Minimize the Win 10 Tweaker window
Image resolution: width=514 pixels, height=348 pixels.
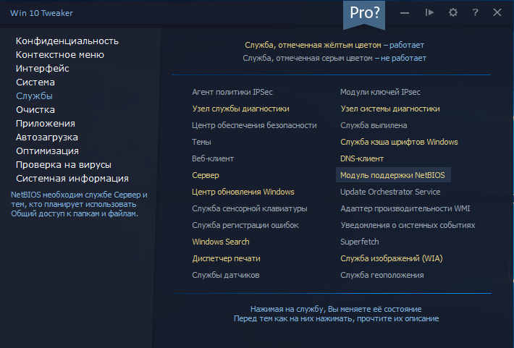point(405,13)
